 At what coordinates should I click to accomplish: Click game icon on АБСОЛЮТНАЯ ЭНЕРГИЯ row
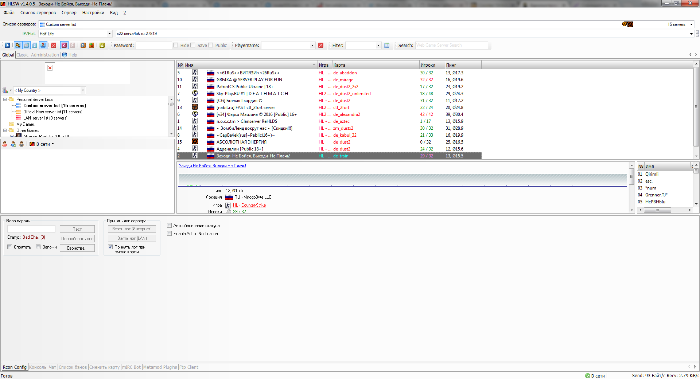[195, 142]
